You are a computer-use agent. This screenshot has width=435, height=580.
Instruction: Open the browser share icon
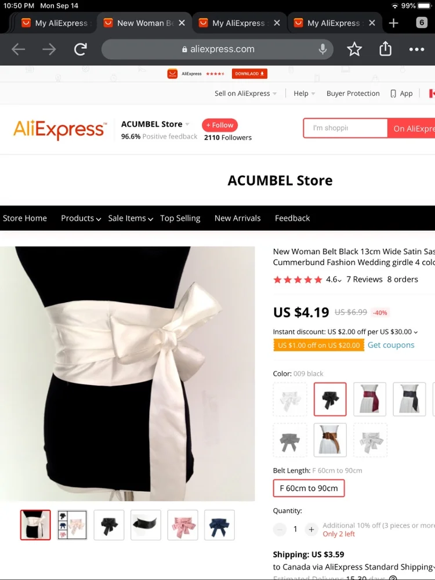pos(385,49)
